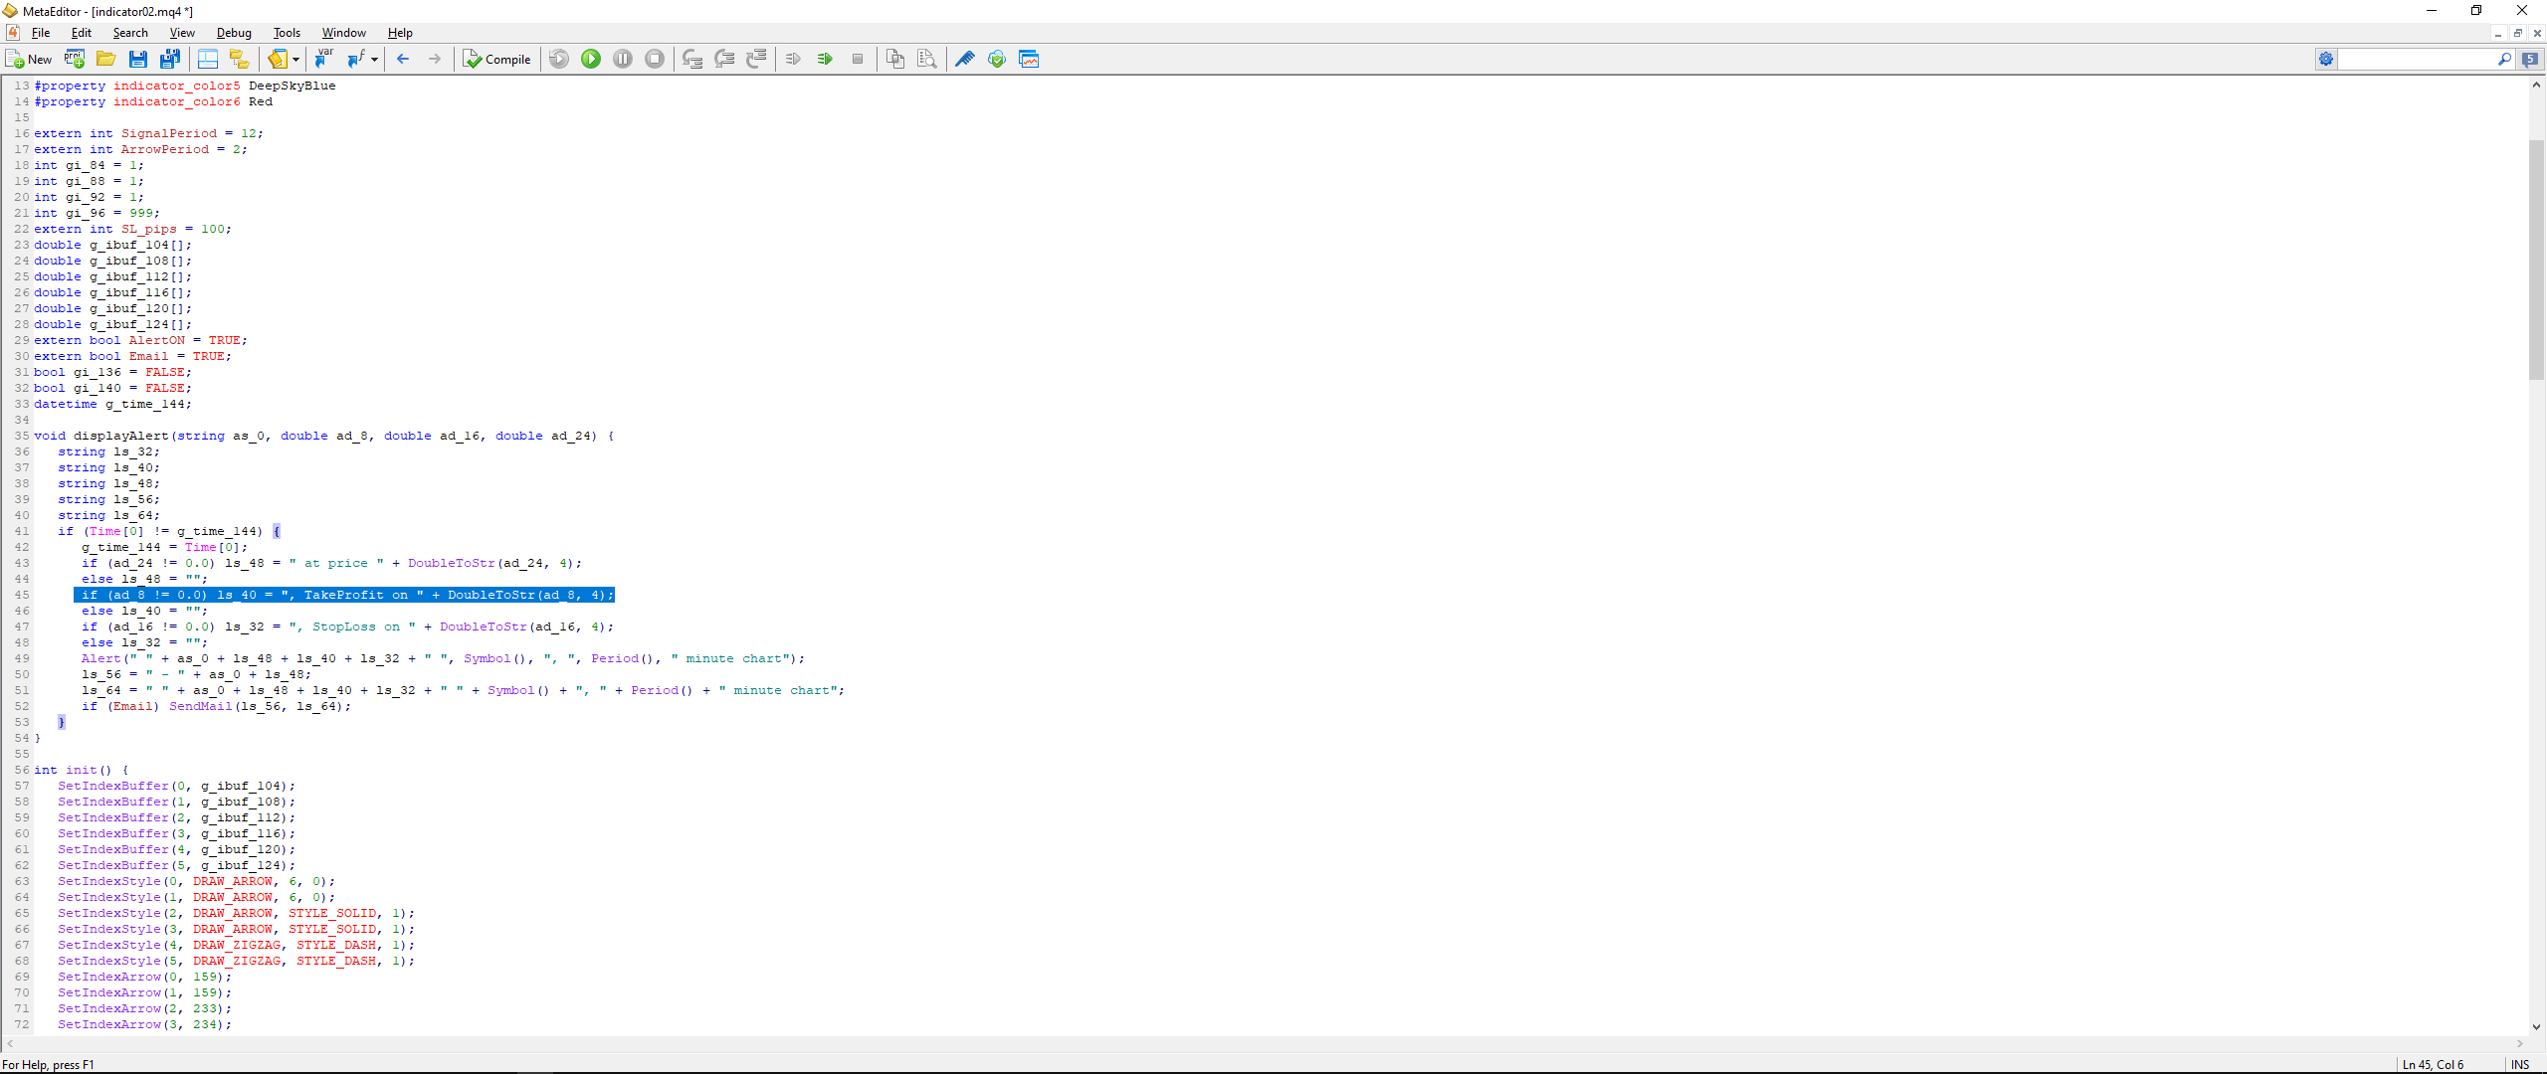Screen dimensions: 2547x1074
Task: Click in the toolbar search field
Action: coord(2416,60)
